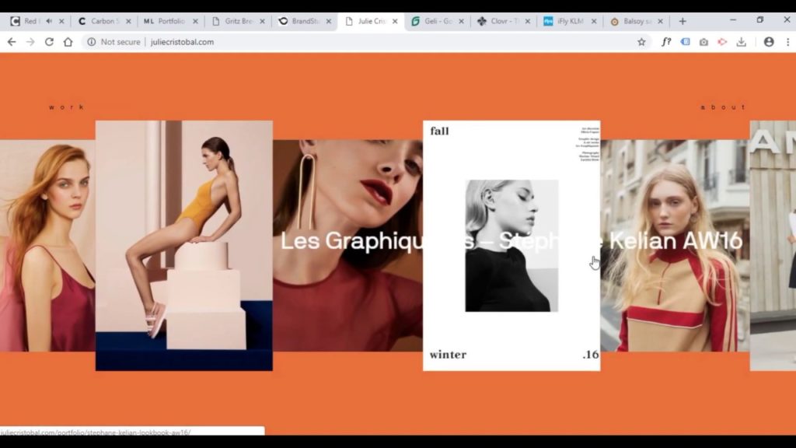Click the forward navigation arrow
The image size is (796, 448).
(30, 42)
